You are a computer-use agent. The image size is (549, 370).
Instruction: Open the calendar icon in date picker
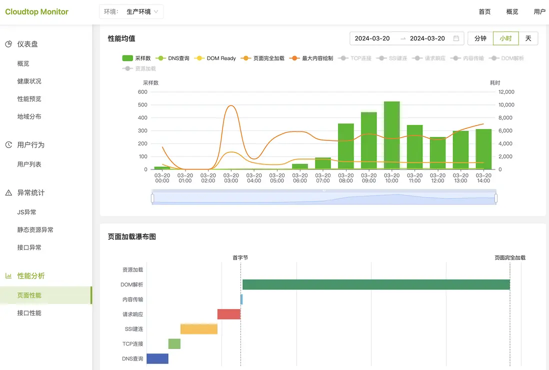(x=456, y=38)
